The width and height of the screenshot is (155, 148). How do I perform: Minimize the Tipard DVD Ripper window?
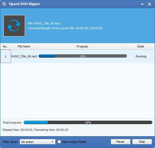142,4
